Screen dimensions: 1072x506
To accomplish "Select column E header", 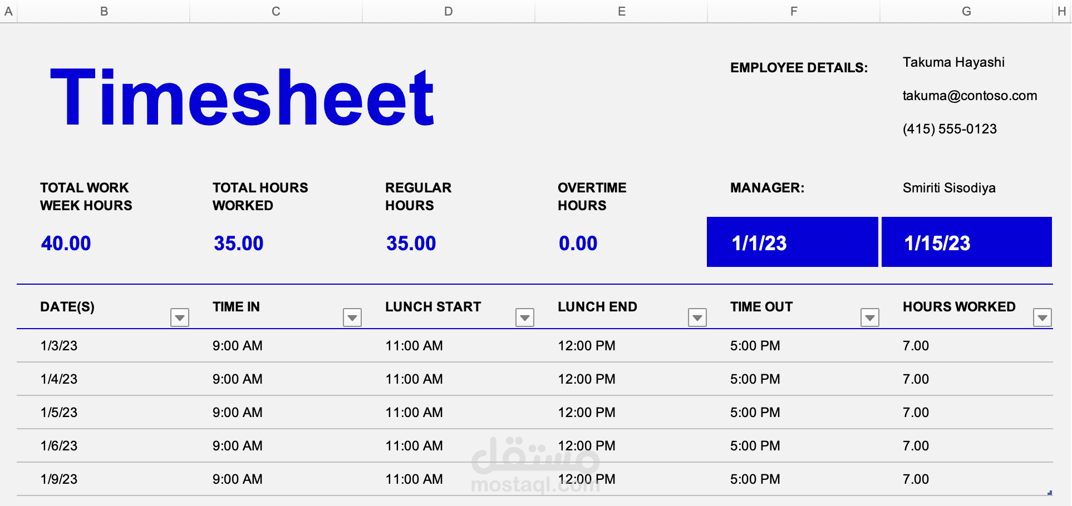I will click(621, 11).
